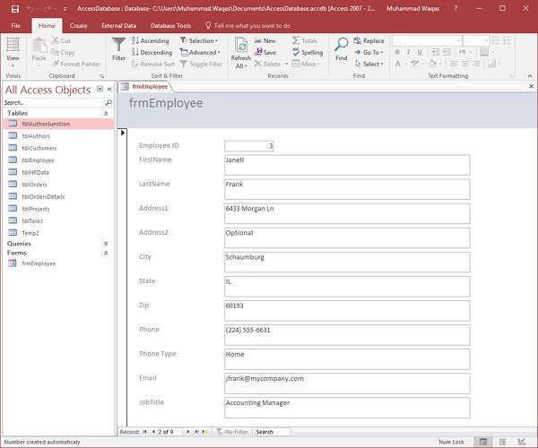Click the search magnifier in navigation pane
Image resolution: width=538 pixels, height=448 pixels.
click(x=108, y=102)
